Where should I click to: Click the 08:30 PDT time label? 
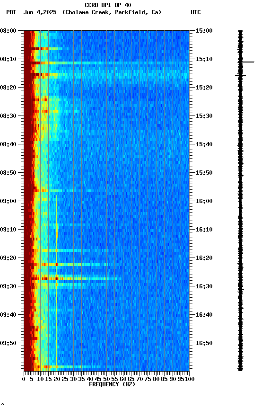click(8, 116)
